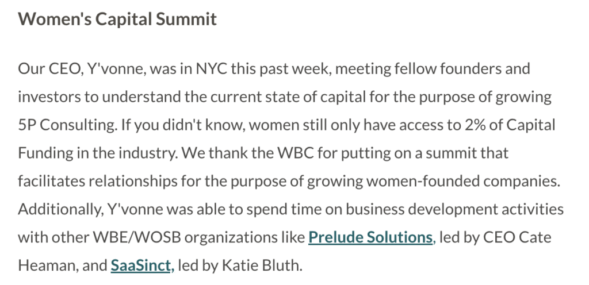Click the word women-founded
This screenshot has height=285, width=589.
click(x=423, y=182)
